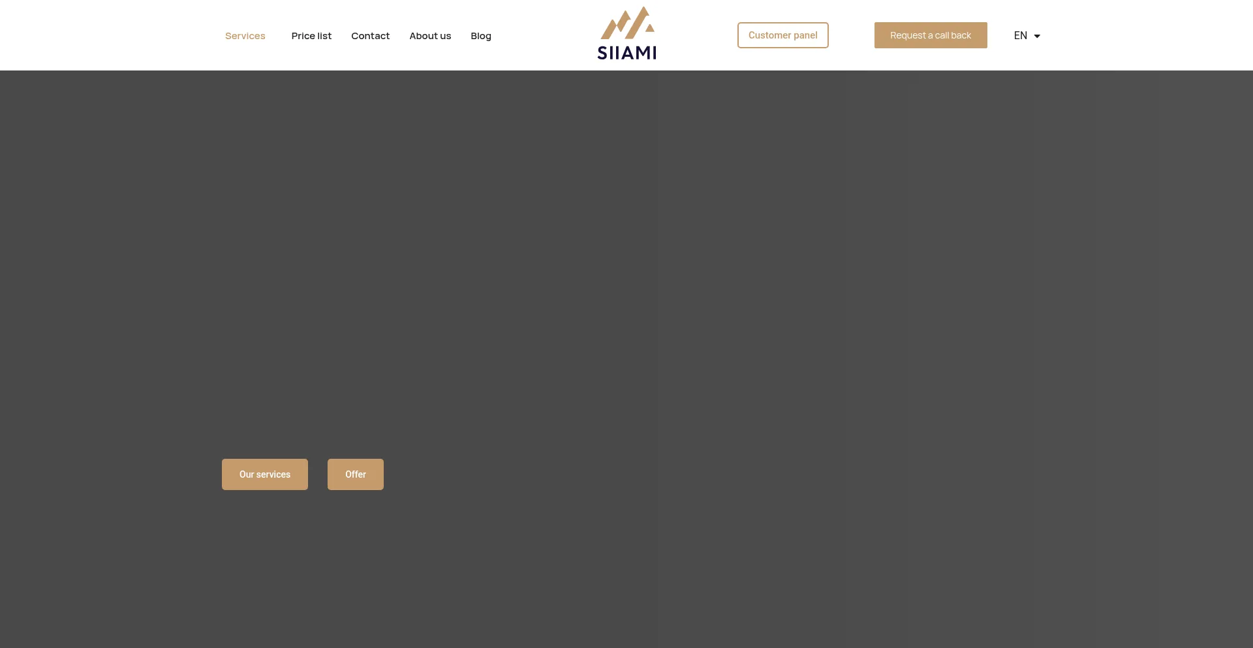The height and width of the screenshot is (648, 1253).
Task: Open the EN language selector
Action: pos(1021,36)
